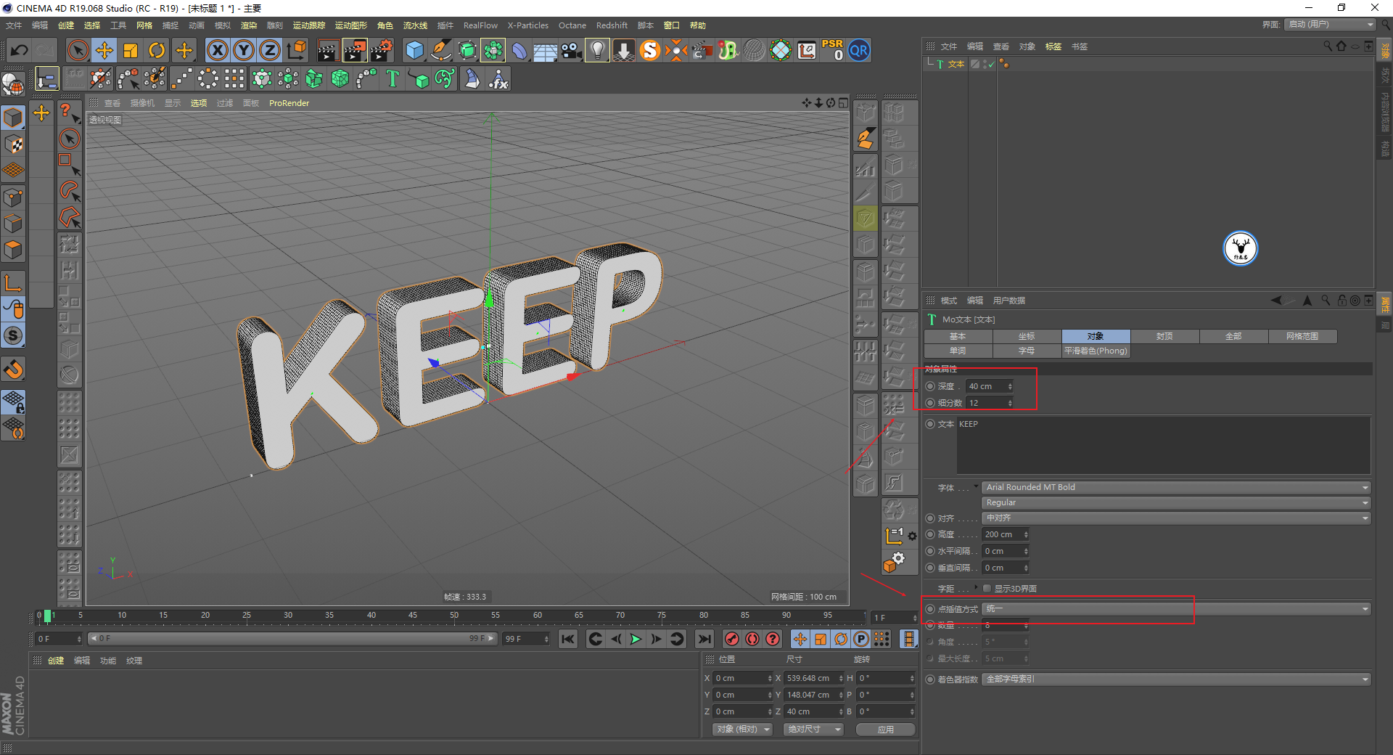
Task: Open the viewport ProRender menu
Action: 289,103
